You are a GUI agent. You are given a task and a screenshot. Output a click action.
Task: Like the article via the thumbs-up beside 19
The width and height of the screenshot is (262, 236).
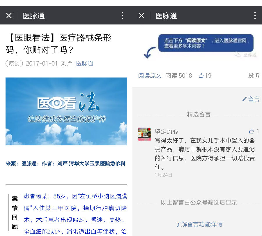[201, 75]
